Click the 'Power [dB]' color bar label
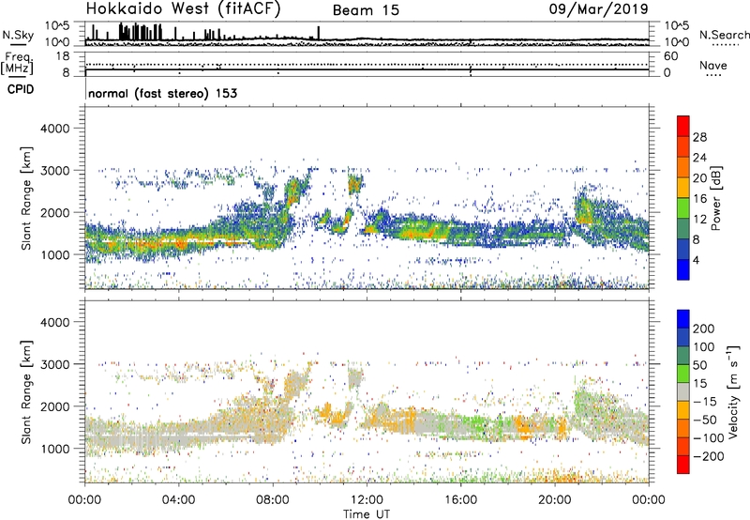 point(715,198)
